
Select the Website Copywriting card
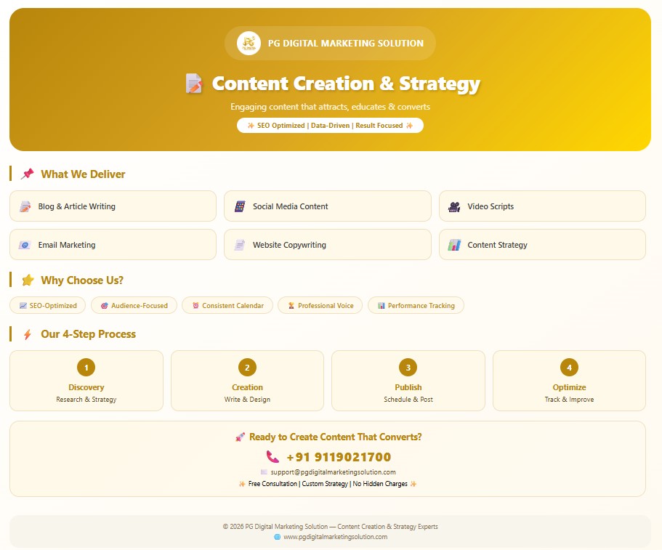click(328, 245)
